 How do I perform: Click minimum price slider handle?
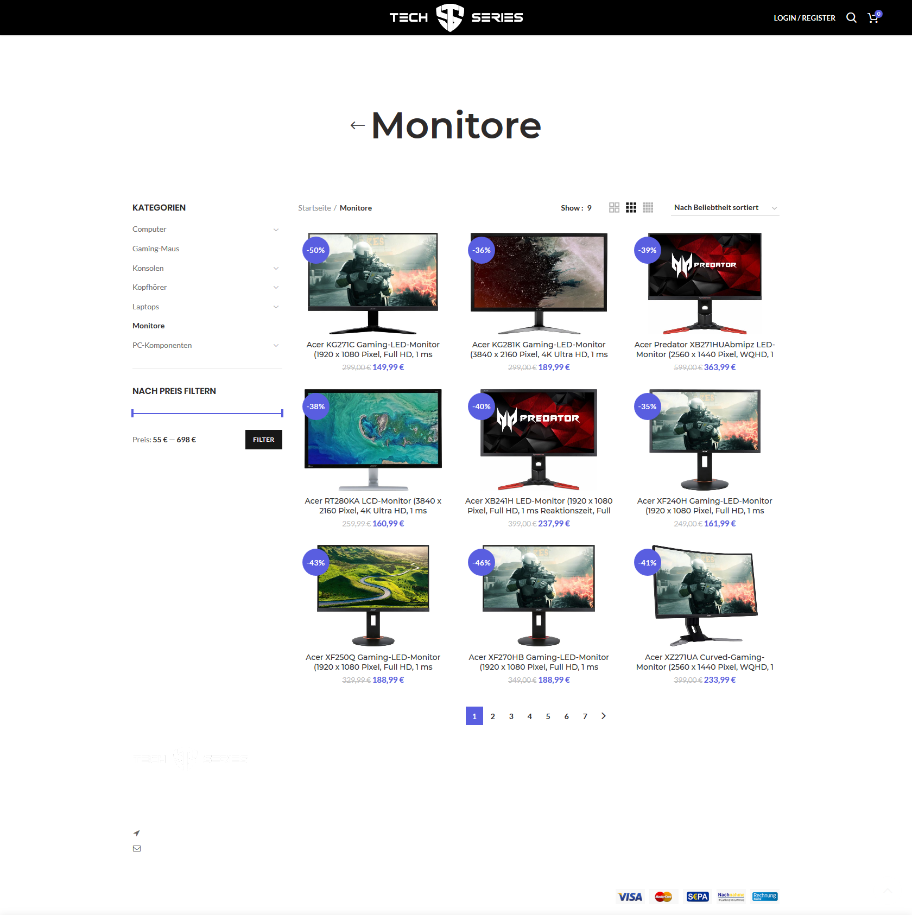[x=133, y=414]
